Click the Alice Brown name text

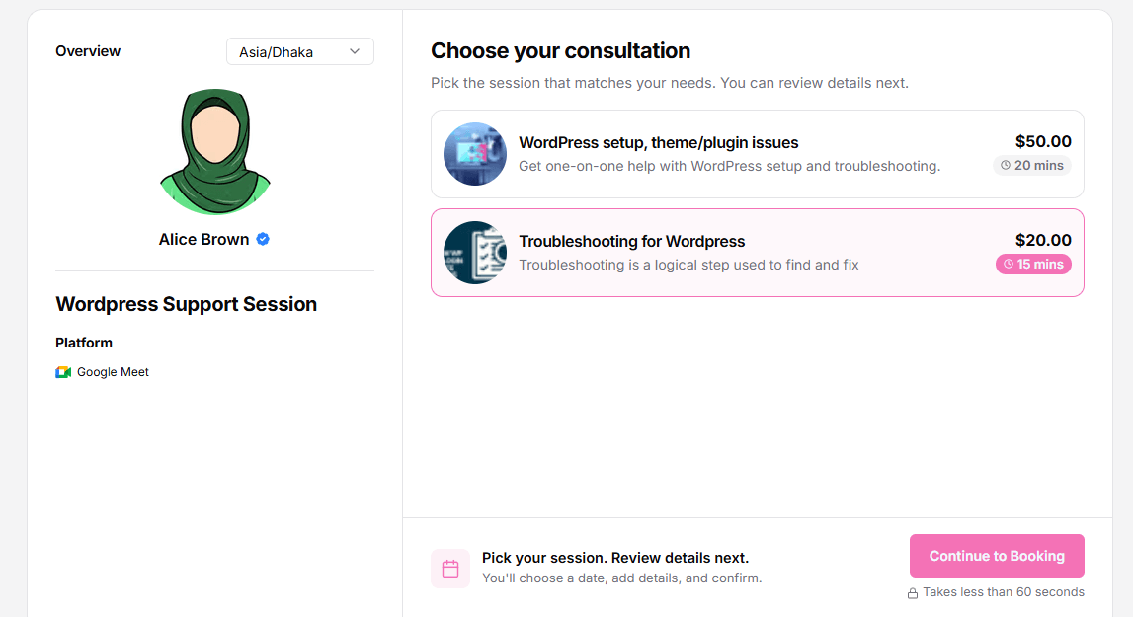203,239
